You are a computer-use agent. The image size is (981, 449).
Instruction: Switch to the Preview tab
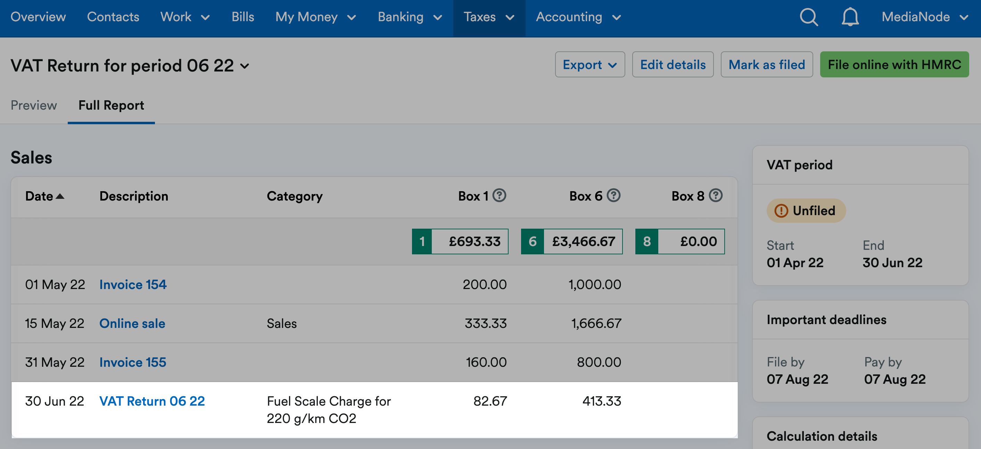tap(34, 105)
